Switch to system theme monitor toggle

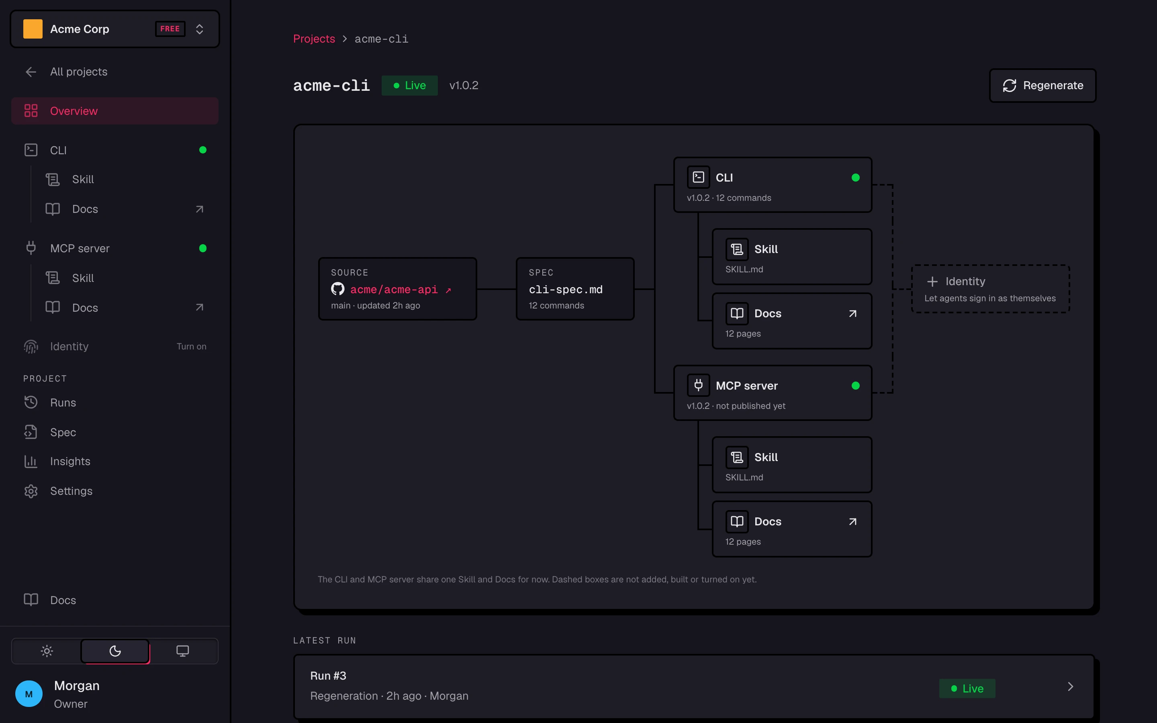[x=183, y=651]
